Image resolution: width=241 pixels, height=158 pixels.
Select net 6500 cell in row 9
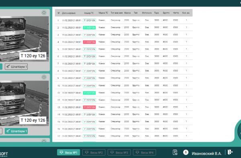pos(176,78)
